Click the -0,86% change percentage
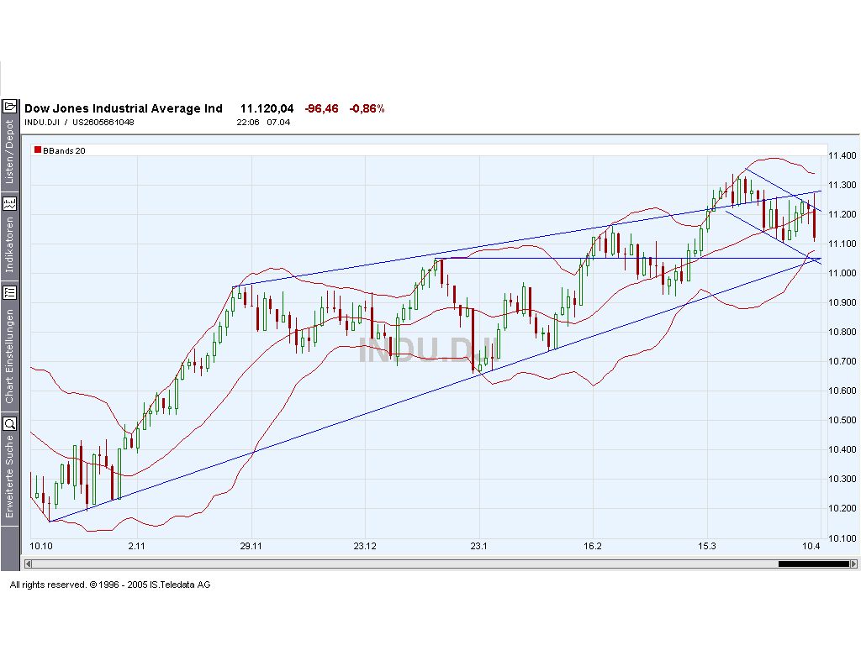The width and height of the screenshot is (861, 645). pos(367,108)
